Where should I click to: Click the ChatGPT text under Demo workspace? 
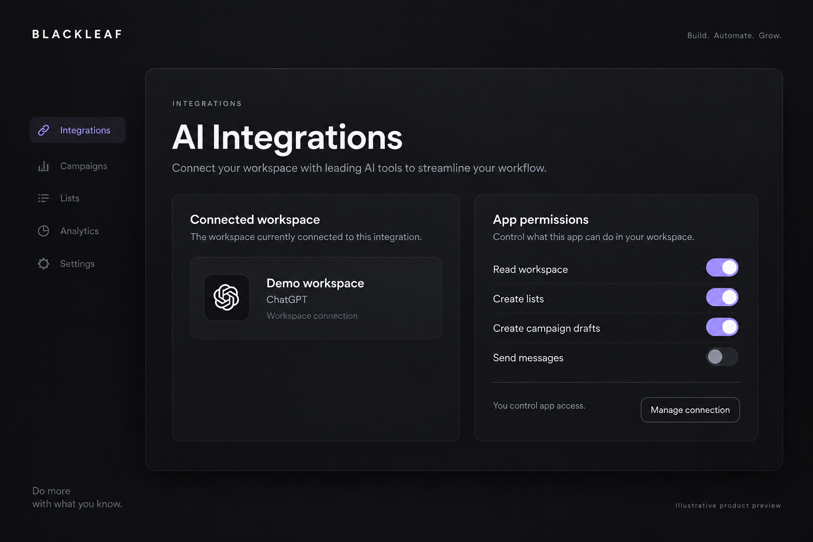[287, 300]
